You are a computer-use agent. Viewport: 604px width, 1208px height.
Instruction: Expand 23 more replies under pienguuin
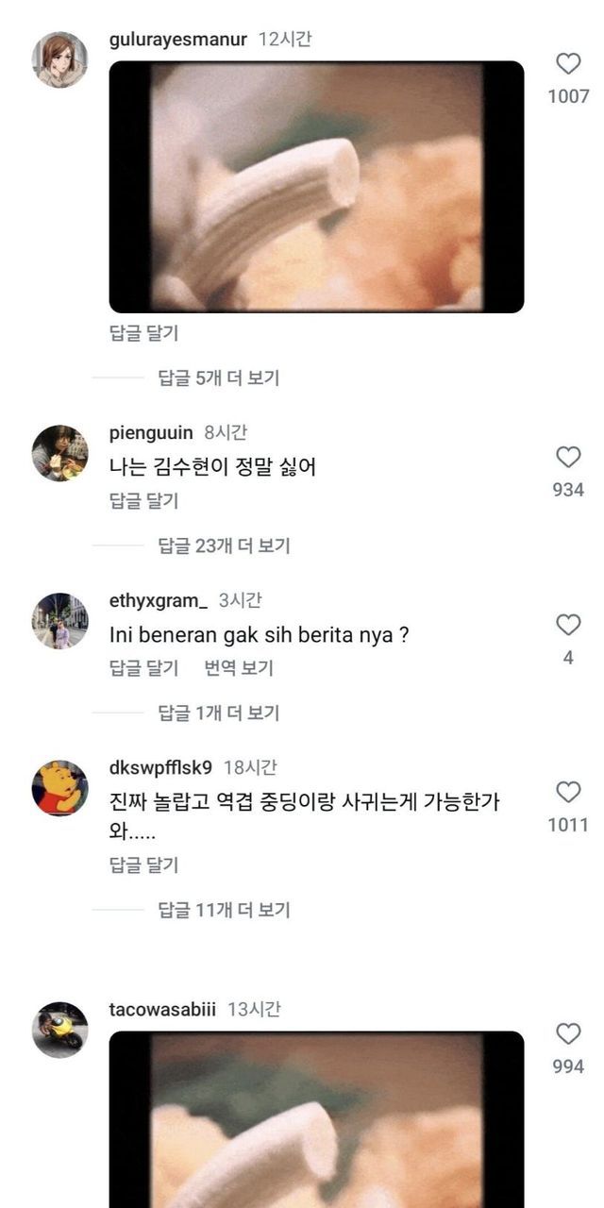(x=223, y=545)
